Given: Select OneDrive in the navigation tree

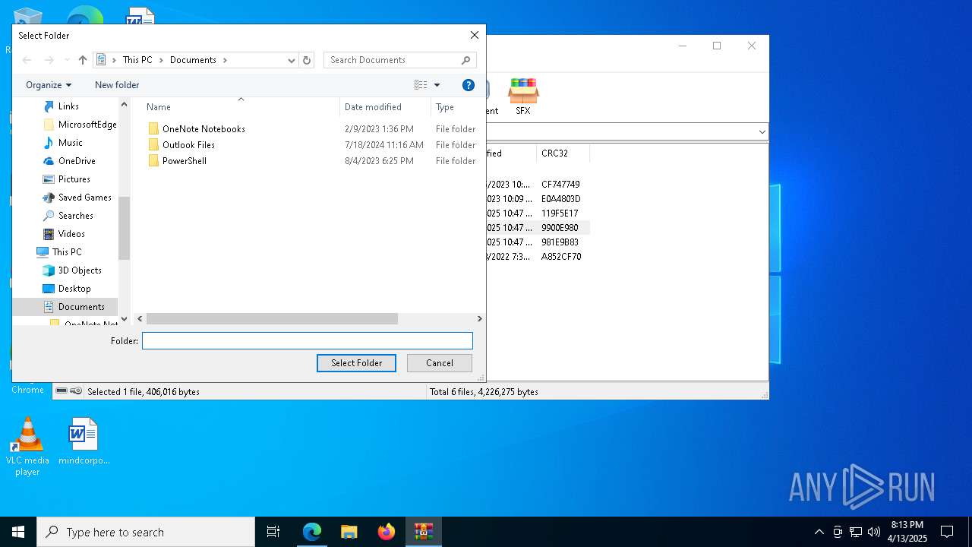Looking at the screenshot, I should [77, 161].
